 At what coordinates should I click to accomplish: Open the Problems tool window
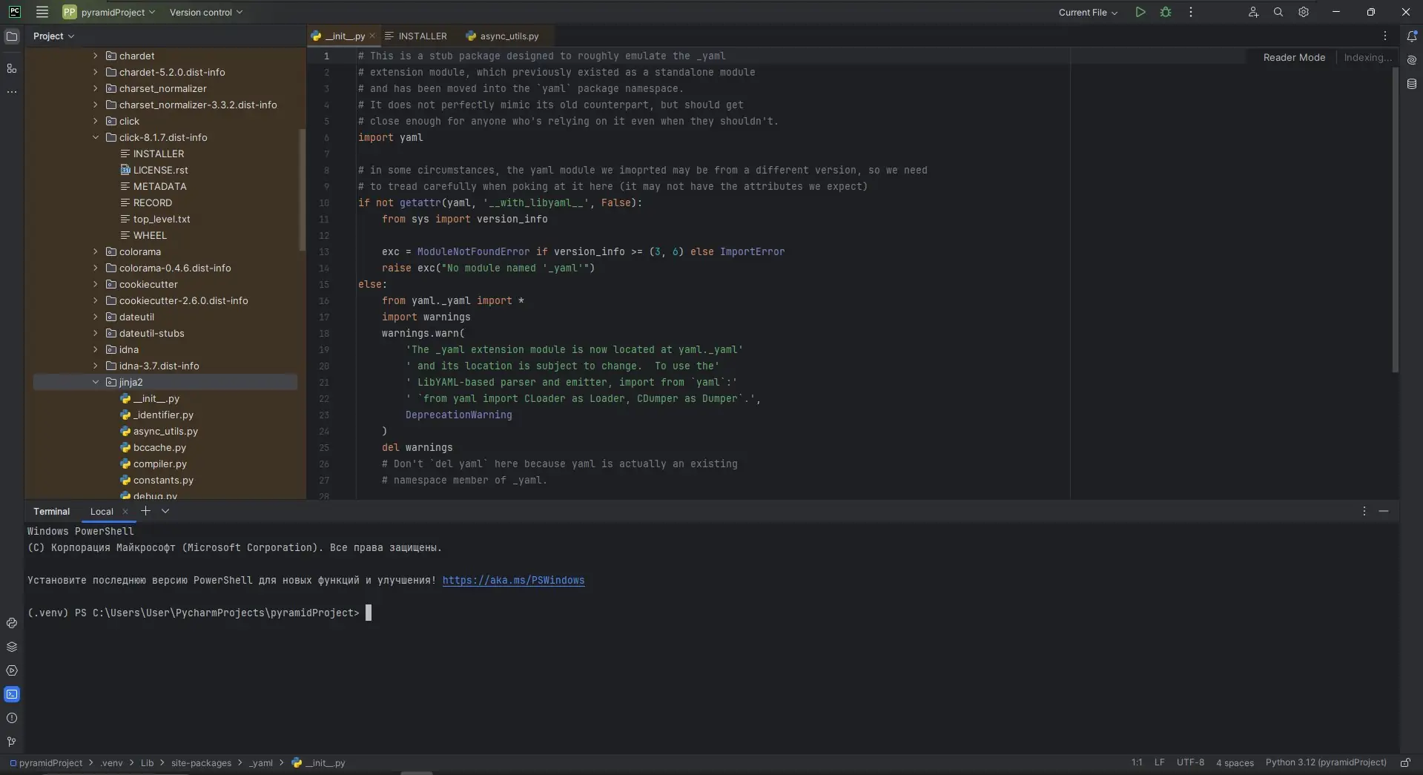pyautogui.click(x=12, y=718)
